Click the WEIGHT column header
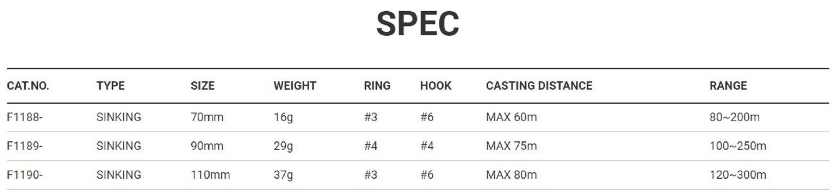835x196 pixels. pos(295,86)
